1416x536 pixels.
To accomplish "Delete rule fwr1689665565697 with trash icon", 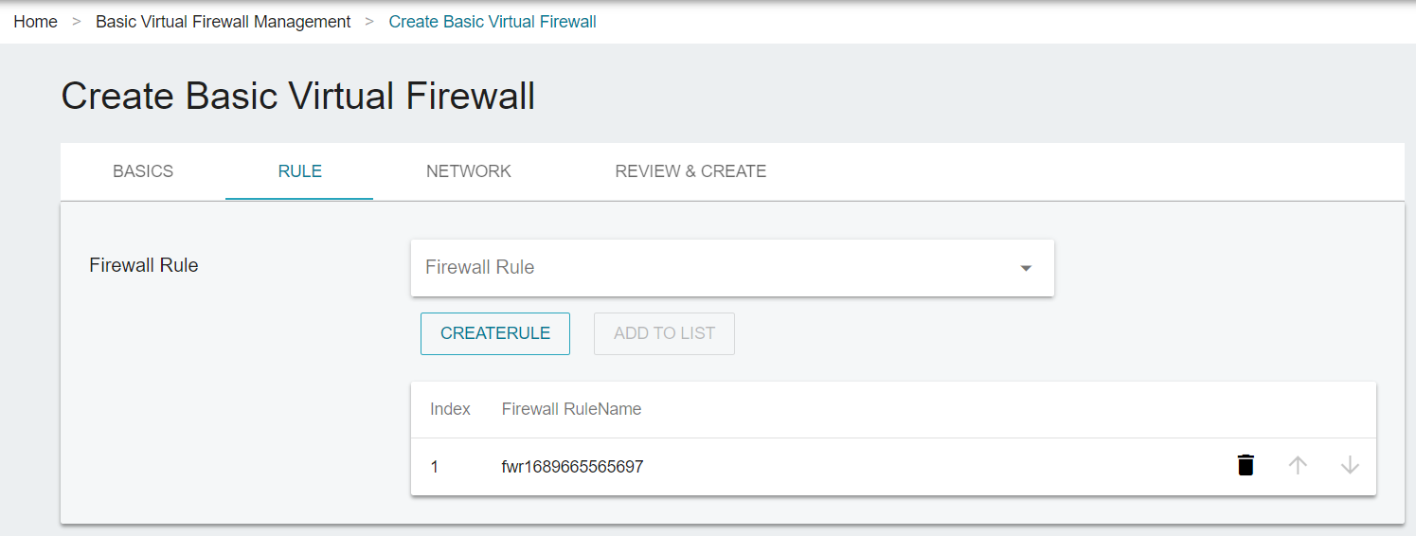I will 1246,465.
